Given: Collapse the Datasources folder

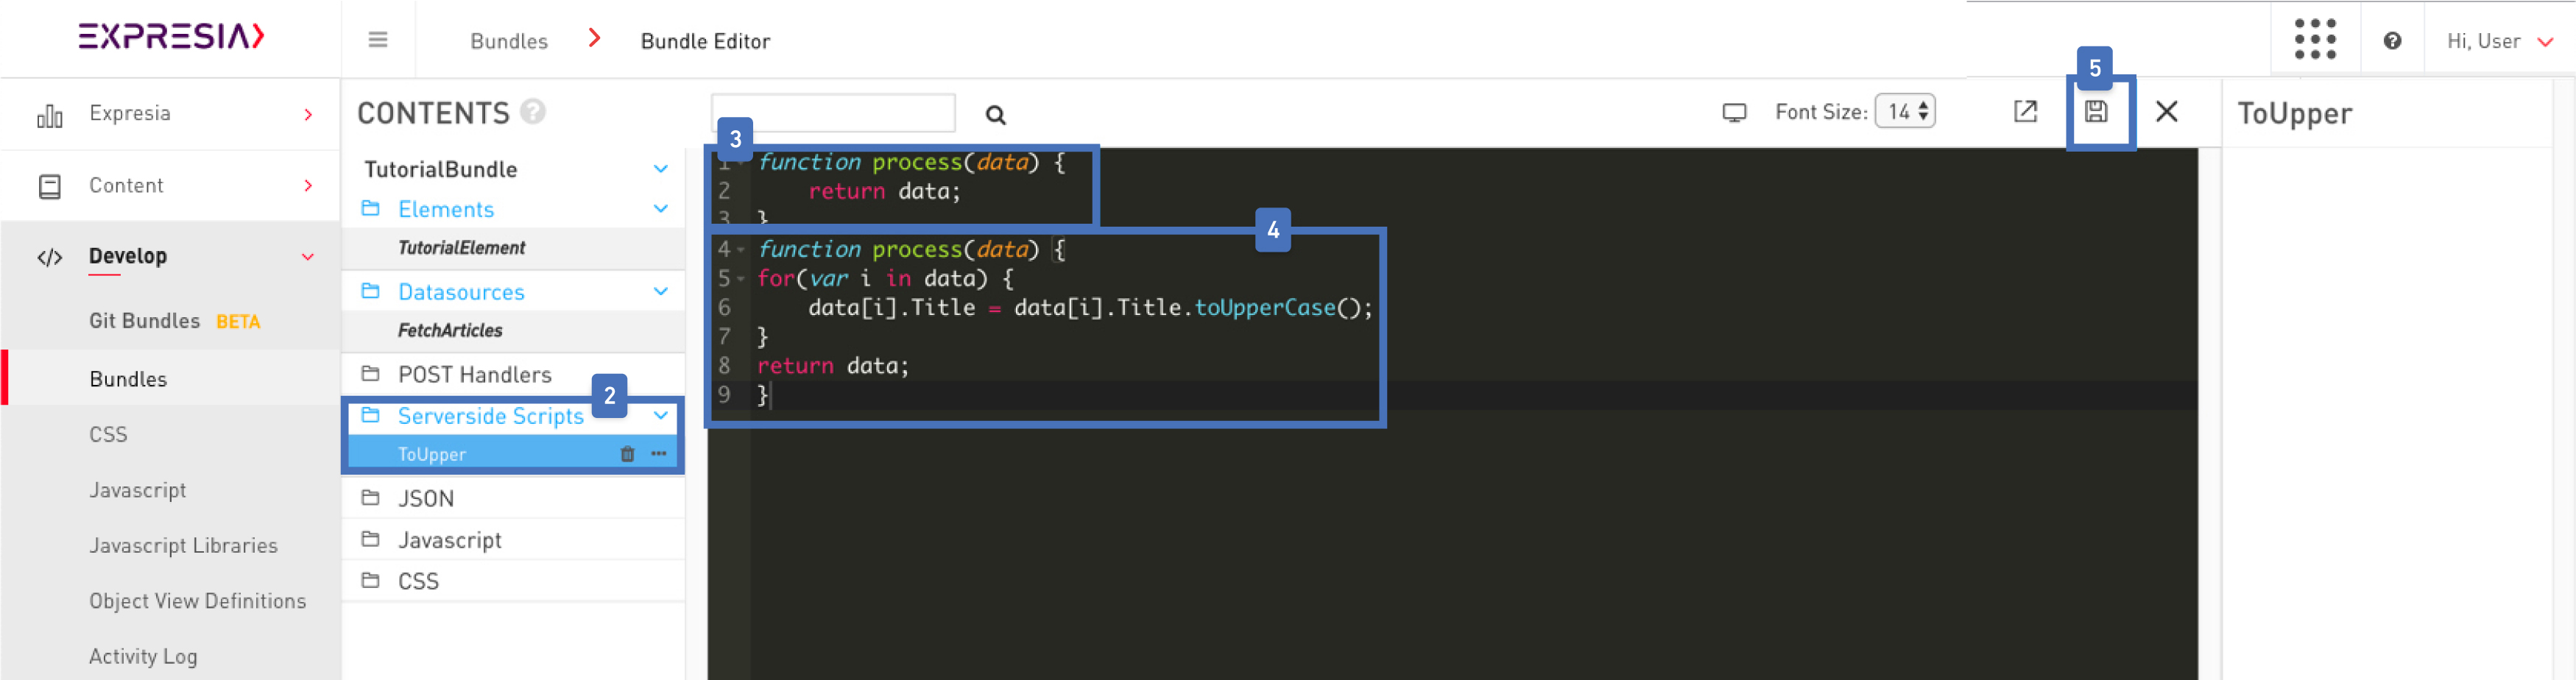Looking at the screenshot, I should click(x=661, y=292).
